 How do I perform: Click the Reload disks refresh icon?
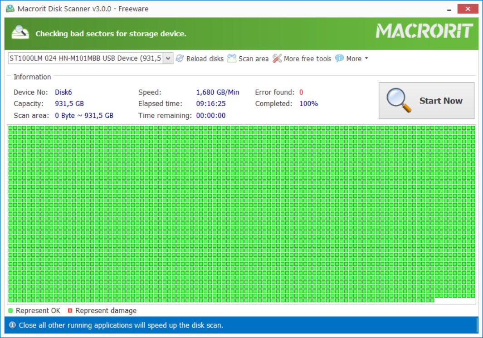(x=180, y=59)
